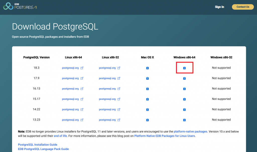Click Not supported in the 15.17 row

(x=221, y=99)
